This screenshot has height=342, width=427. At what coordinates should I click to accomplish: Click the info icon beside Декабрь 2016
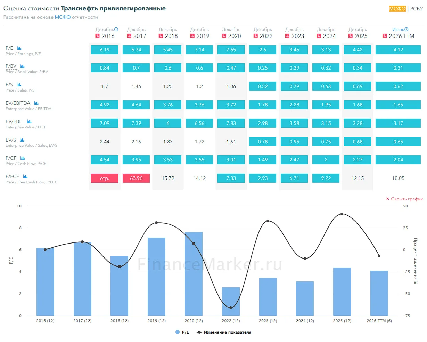click(x=116, y=30)
